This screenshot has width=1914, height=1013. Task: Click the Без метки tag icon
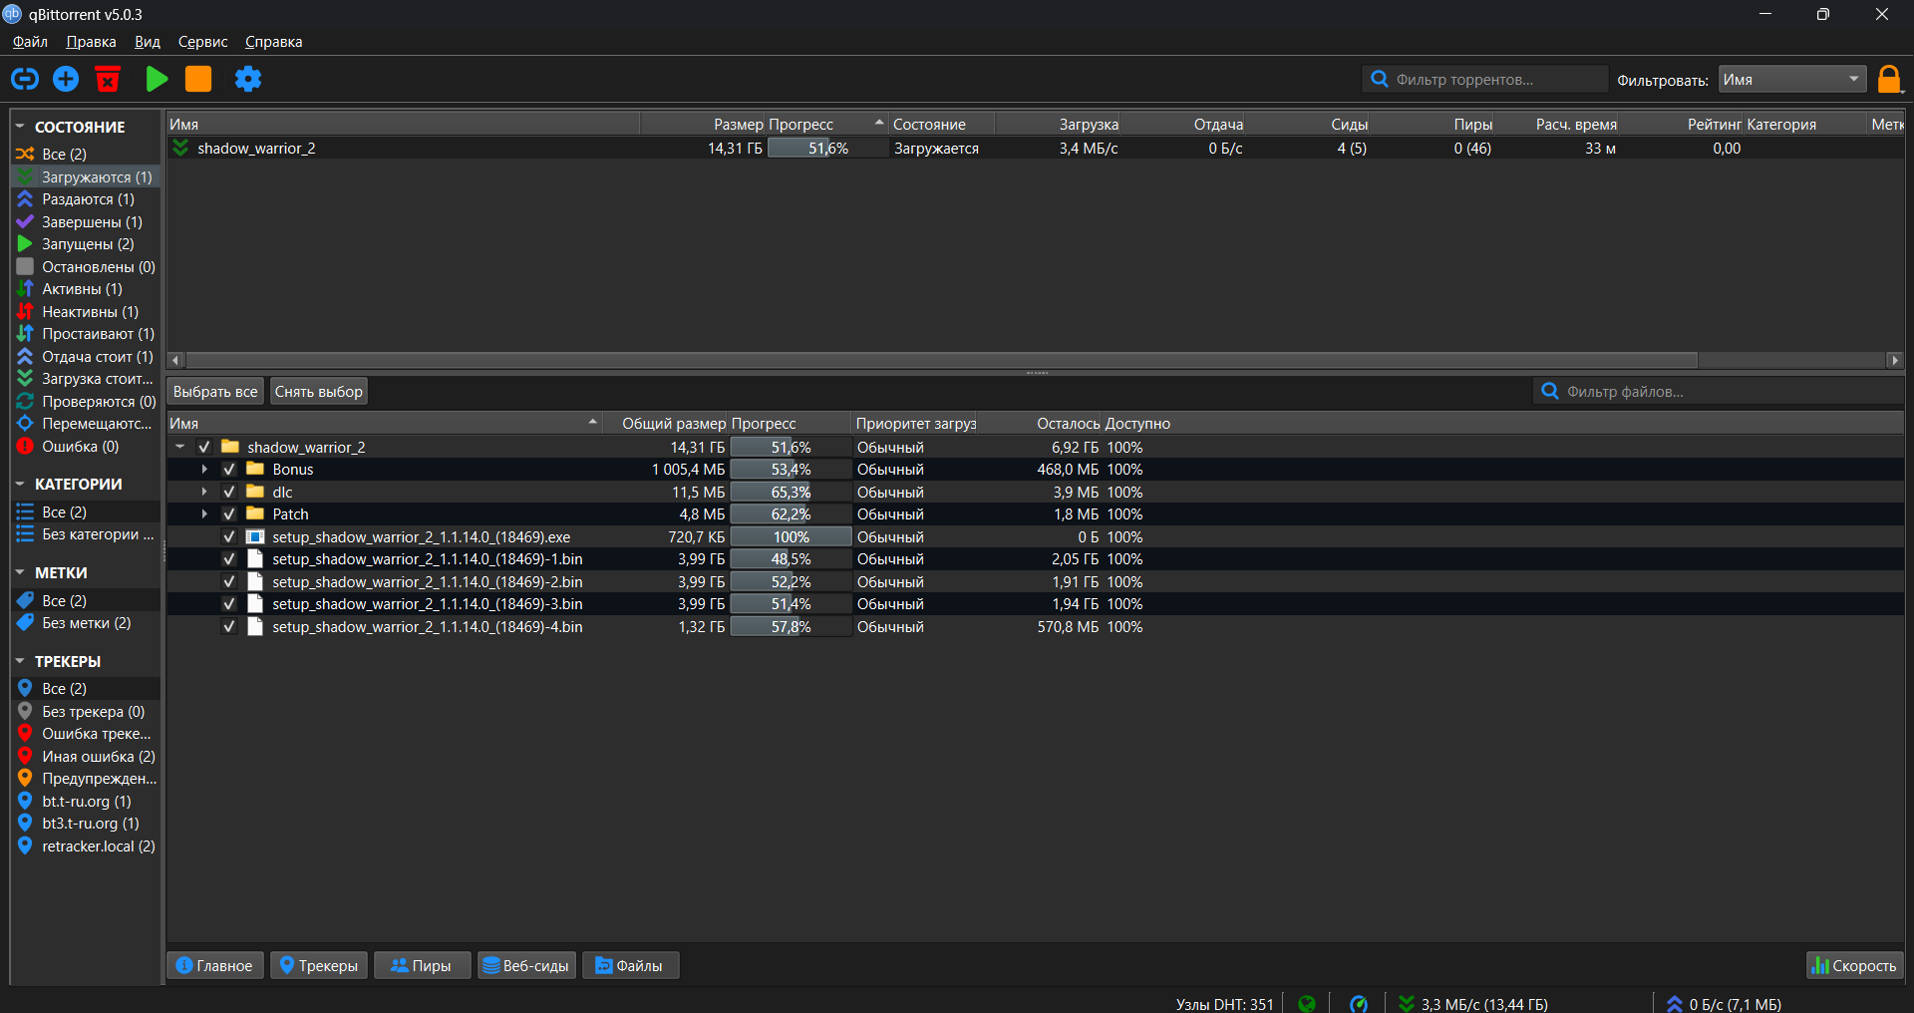pyautogui.click(x=25, y=623)
